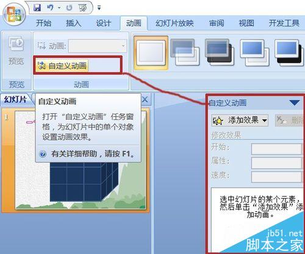This screenshot has height=254, width=305.
Task: Click the animation effect list box
Action: pos(257,220)
